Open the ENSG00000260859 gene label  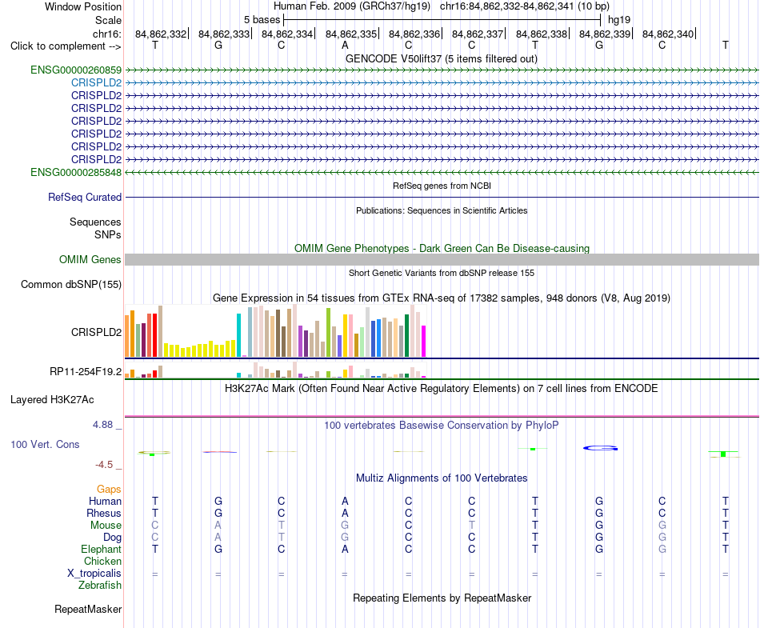76,70
